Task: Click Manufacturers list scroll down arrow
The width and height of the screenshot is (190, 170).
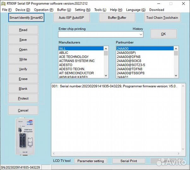Action: tap(106, 76)
